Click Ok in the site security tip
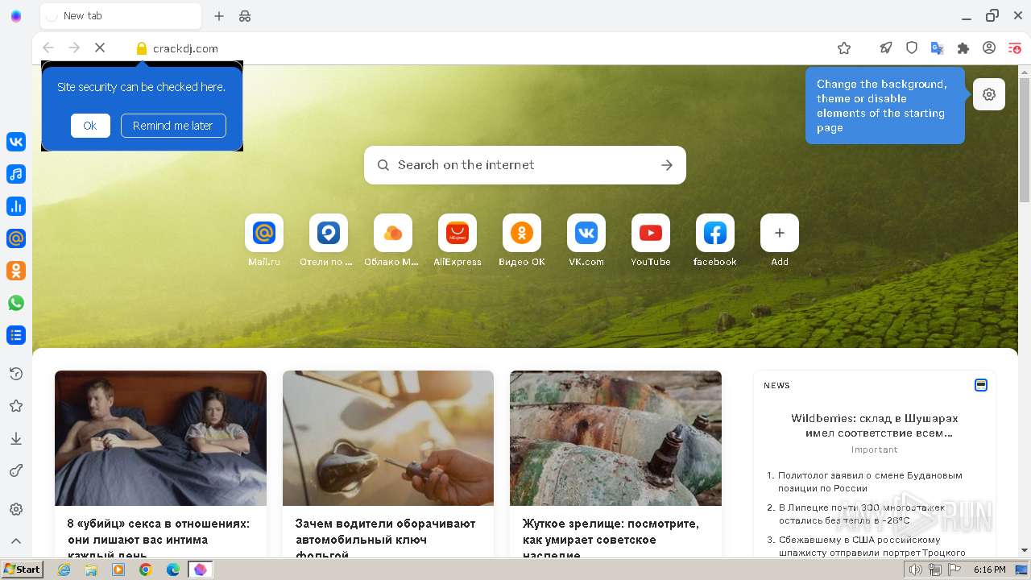The width and height of the screenshot is (1031, 580). [90, 126]
